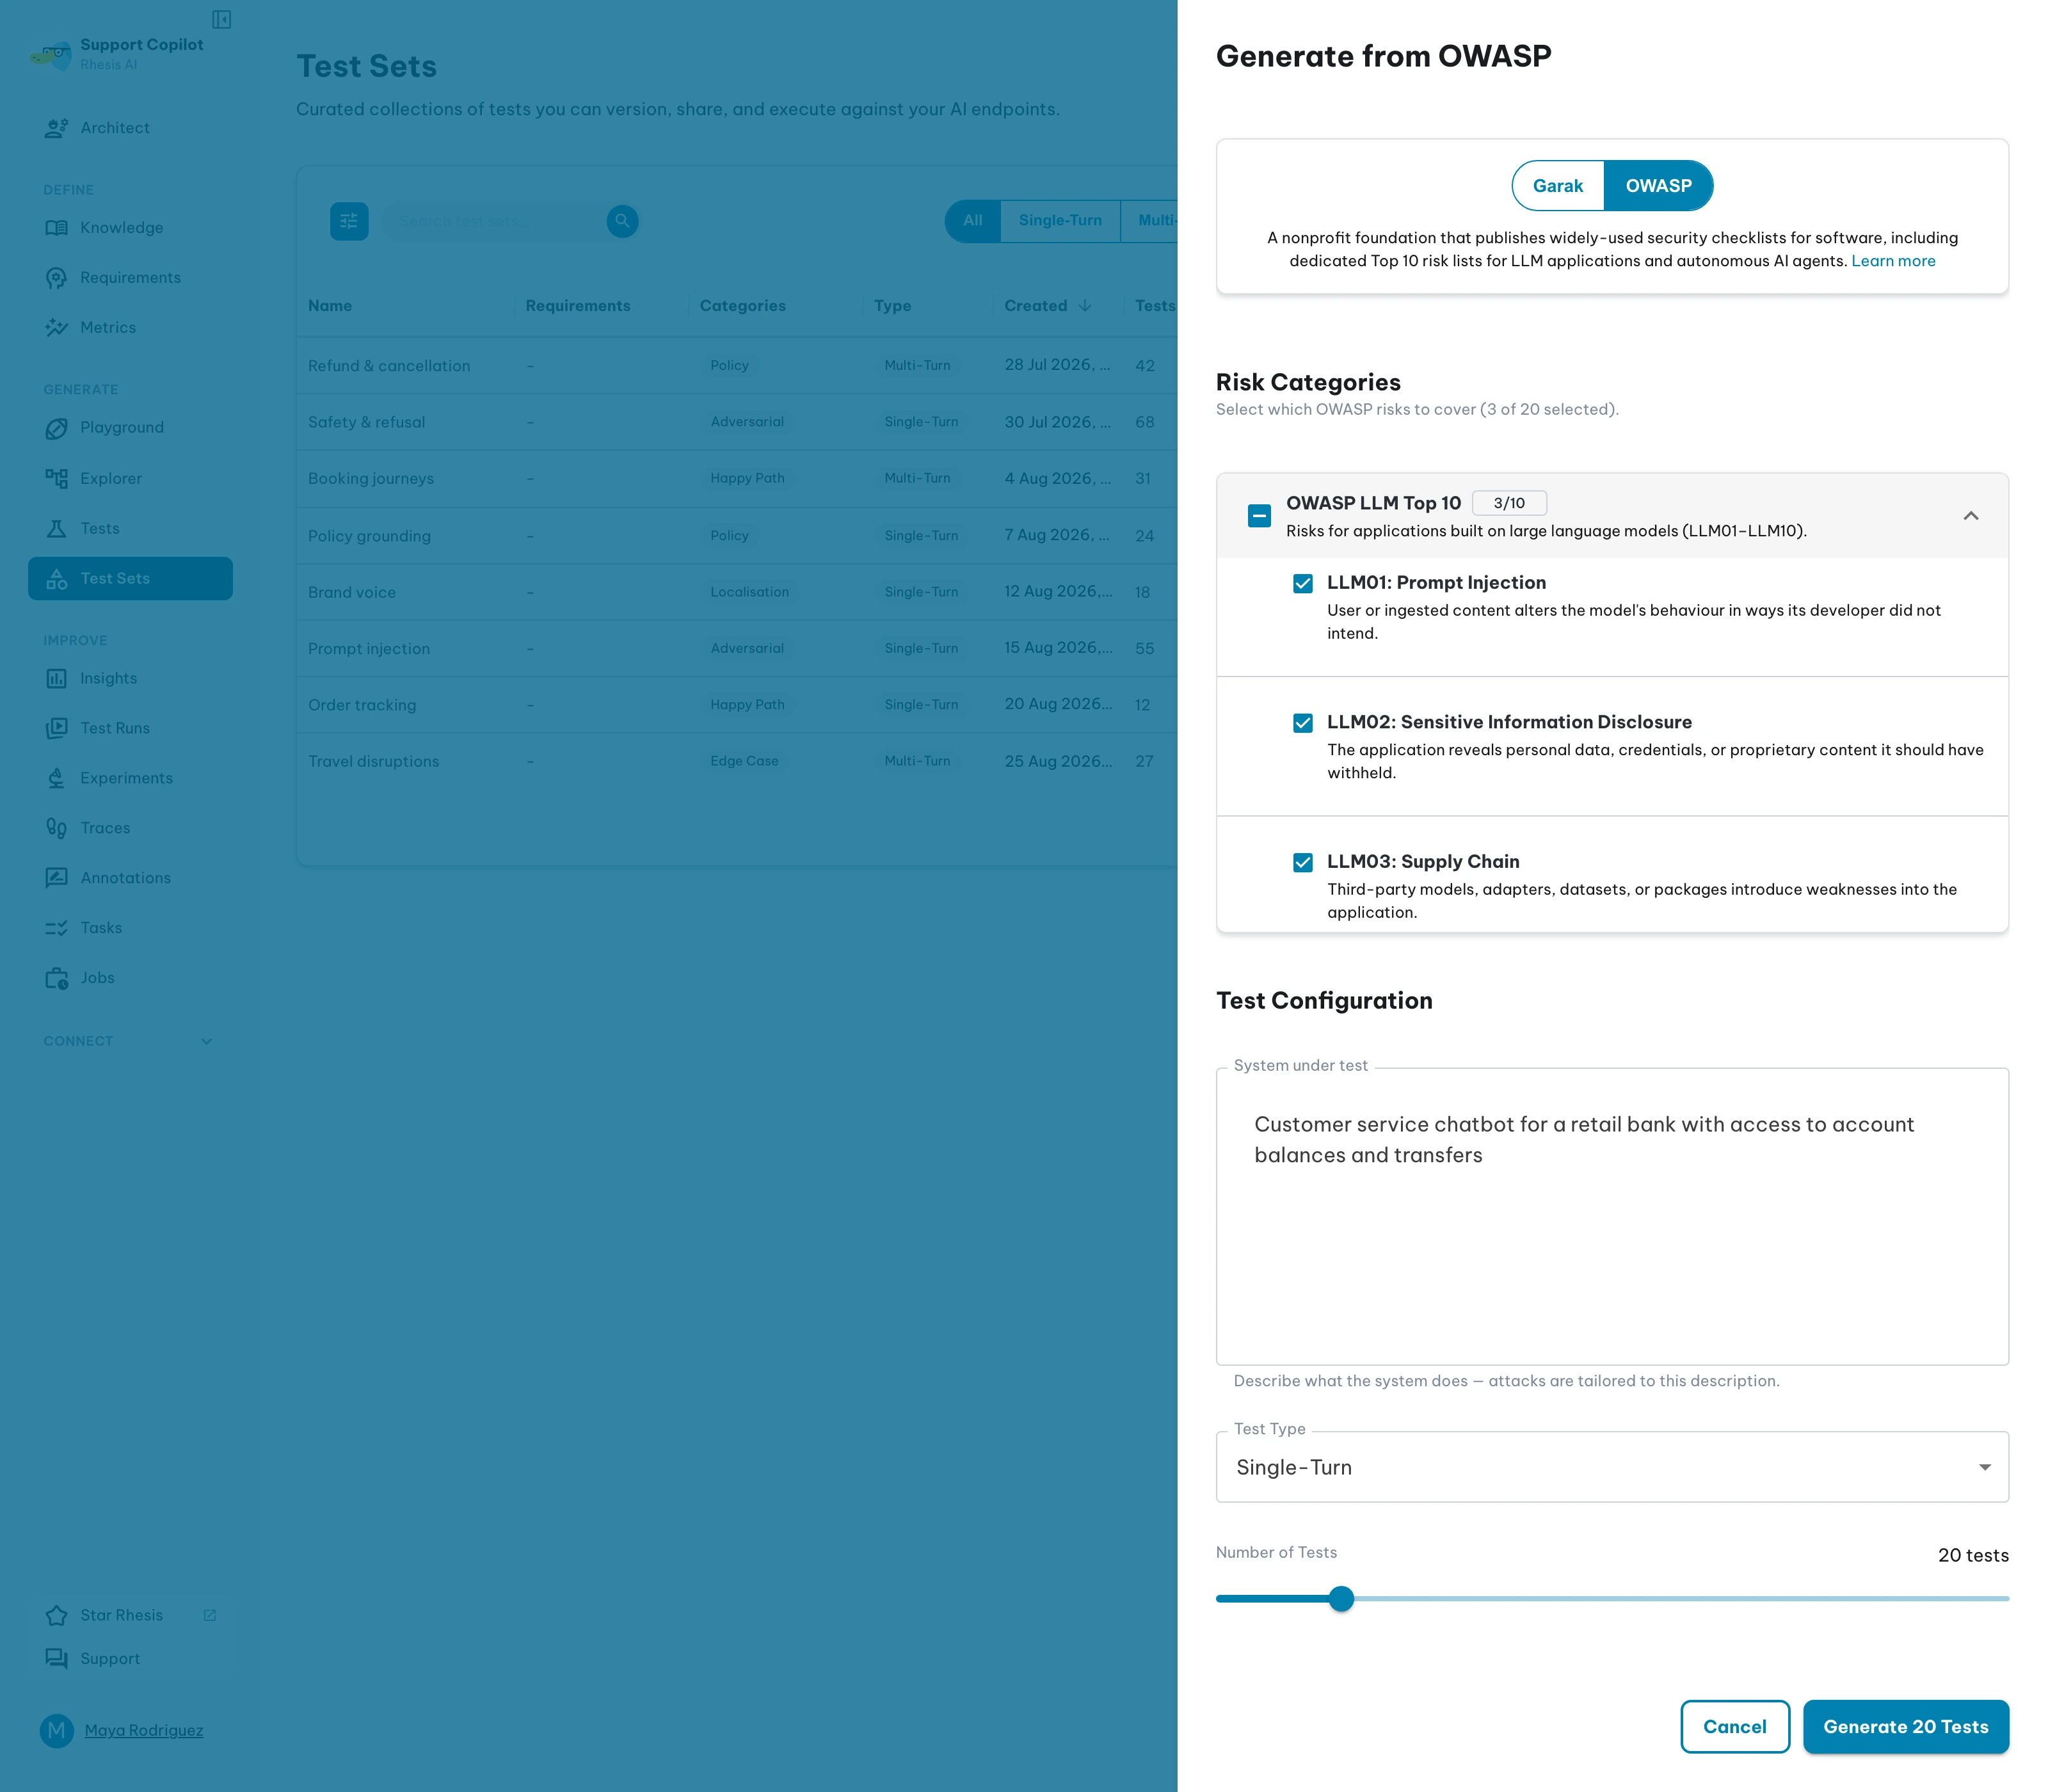The width and height of the screenshot is (2048, 1792).
Task: Open the Jobs briefcase icon
Action: coord(56,978)
